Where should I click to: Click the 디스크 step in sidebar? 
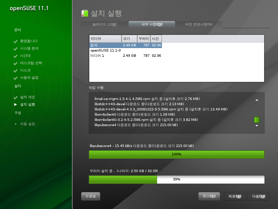[25, 70]
